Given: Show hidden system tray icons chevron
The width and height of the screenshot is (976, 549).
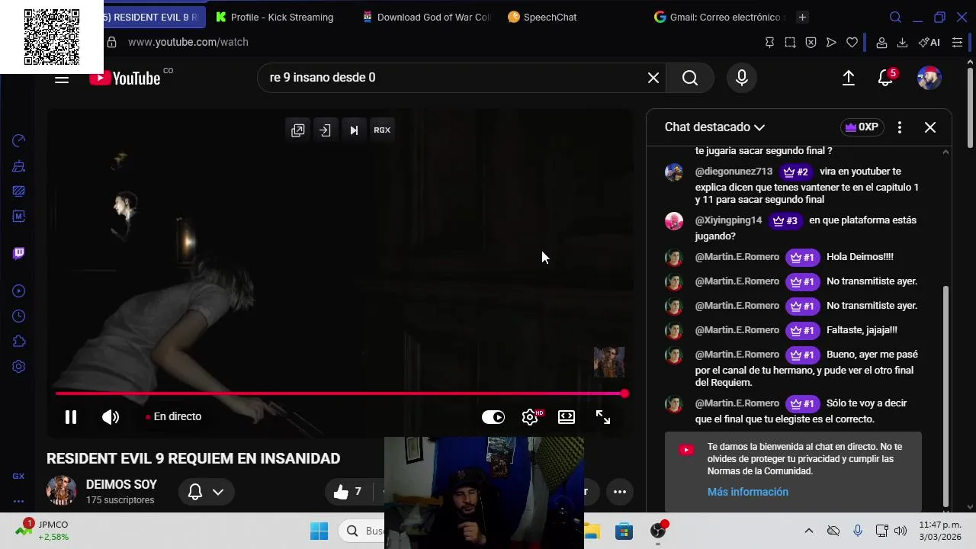Looking at the screenshot, I should point(809,531).
